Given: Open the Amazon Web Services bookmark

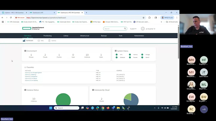Looking at the screenshot, I should [x=111, y=22].
